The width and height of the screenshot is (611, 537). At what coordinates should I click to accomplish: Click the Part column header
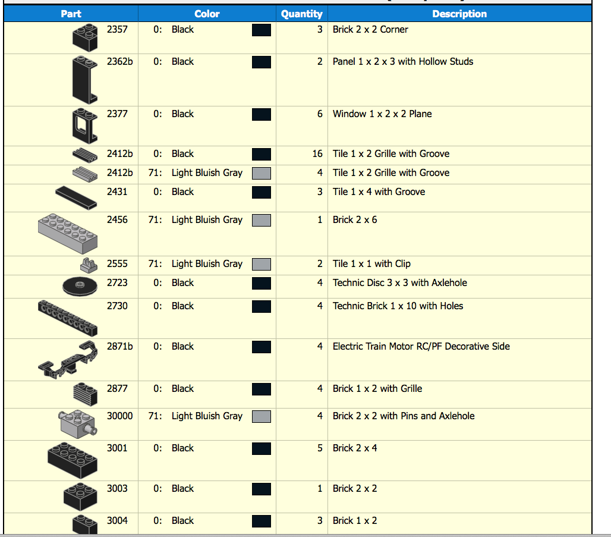(x=71, y=14)
